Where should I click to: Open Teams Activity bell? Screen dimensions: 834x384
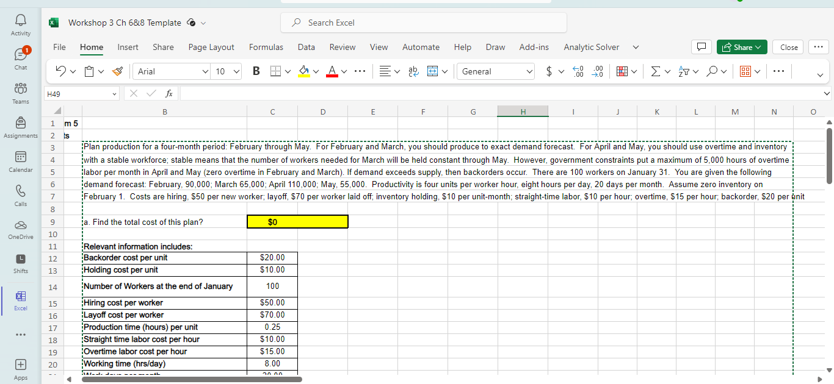click(21, 24)
